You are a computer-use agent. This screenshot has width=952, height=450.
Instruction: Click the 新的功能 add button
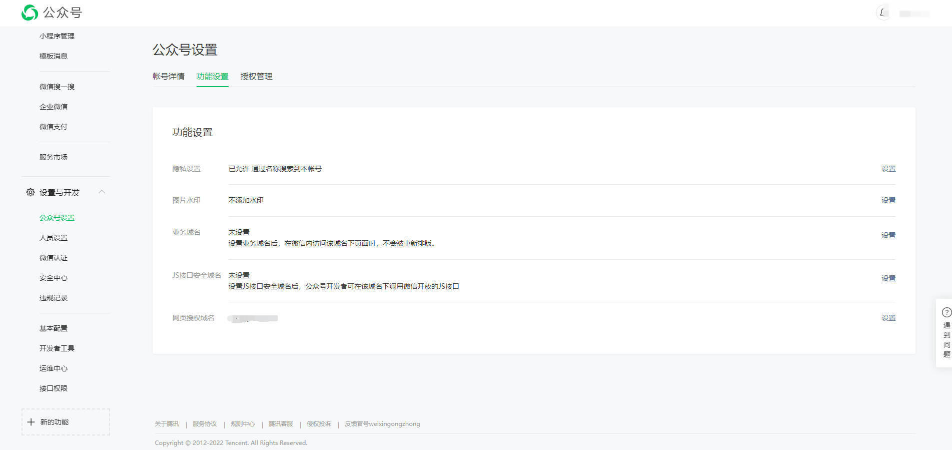coord(66,422)
